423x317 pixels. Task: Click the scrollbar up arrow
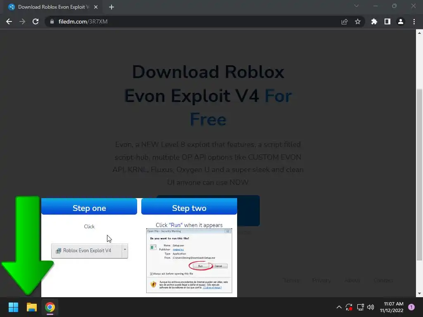pyautogui.click(x=419, y=33)
